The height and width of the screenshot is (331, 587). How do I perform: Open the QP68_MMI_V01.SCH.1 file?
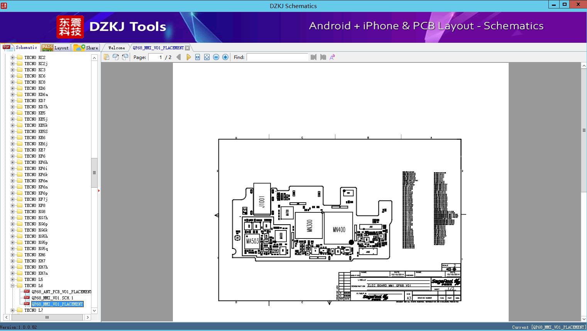(52, 298)
